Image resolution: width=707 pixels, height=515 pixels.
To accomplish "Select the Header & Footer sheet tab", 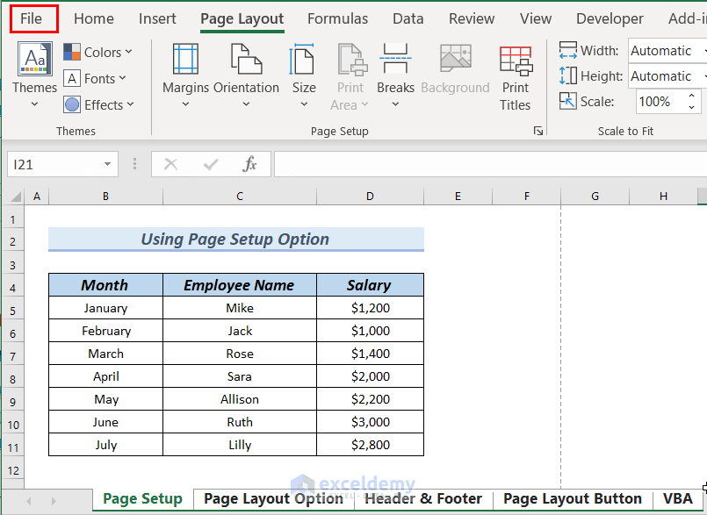I will coord(423,497).
